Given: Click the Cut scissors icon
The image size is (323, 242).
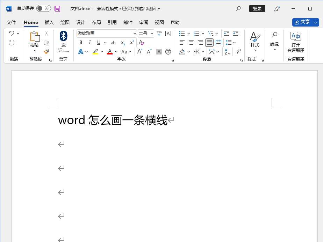Looking at the screenshot, I should click(x=46, y=34).
